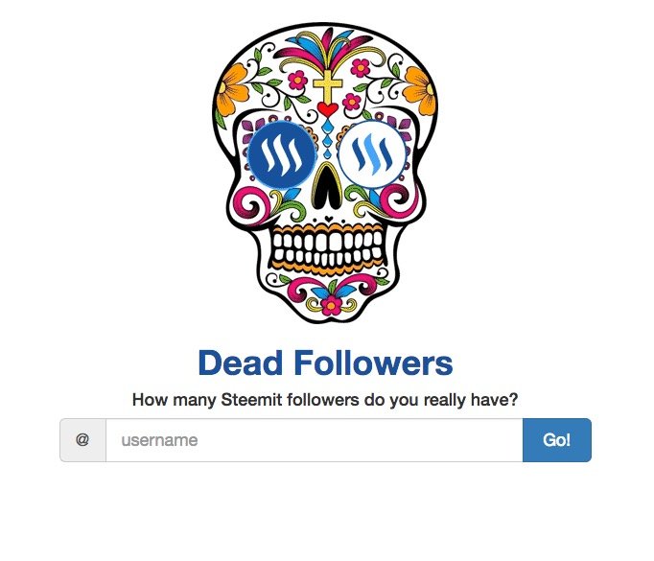Click the orange flower on skull's right side
654x561 pixels.
point(420,90)
